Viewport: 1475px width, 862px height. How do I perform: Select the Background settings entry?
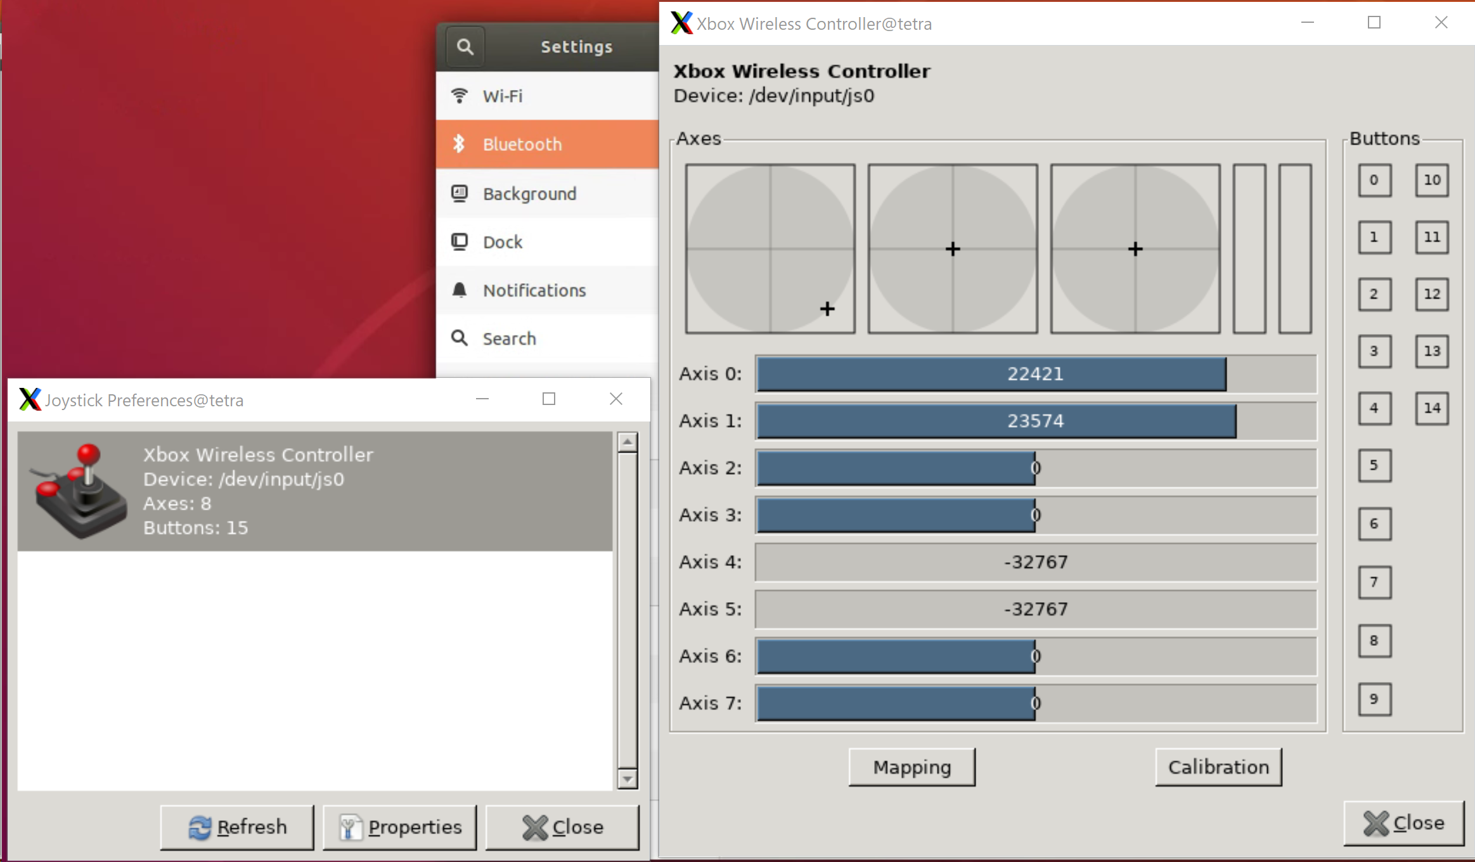[x=529, y=194]
